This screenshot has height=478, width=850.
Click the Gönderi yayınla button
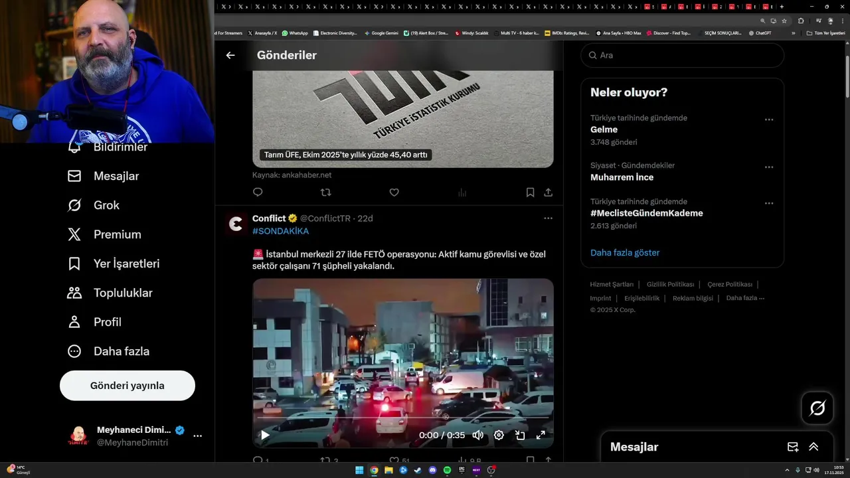(x=127, y=386)
